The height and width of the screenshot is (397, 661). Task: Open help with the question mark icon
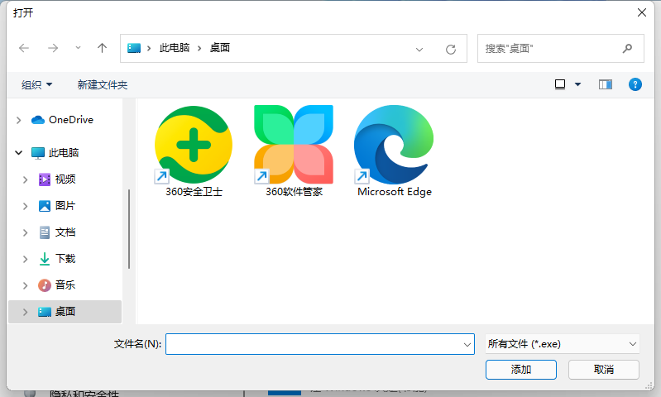pos(635,84)
